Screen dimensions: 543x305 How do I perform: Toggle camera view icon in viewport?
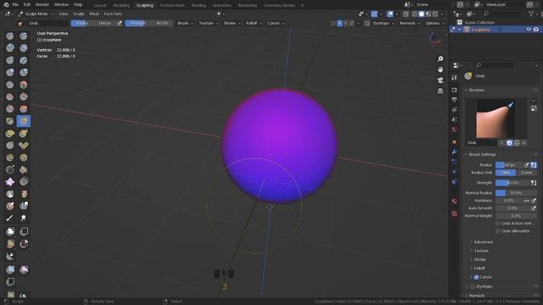coord(440,80)
